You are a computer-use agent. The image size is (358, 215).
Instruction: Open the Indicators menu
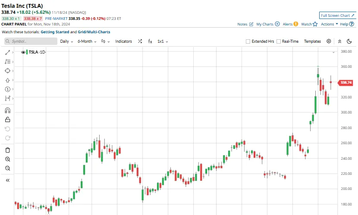pos(123,41)
